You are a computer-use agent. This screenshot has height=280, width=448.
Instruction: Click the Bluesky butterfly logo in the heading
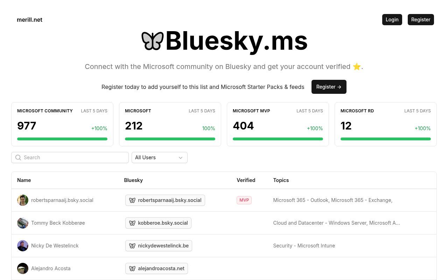tap(152, 41)
